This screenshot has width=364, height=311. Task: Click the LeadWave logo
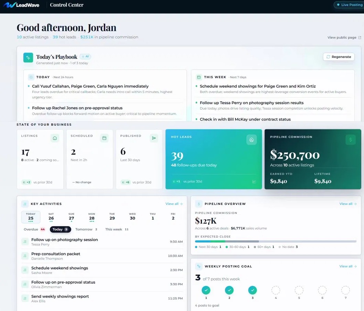(21, 5)
